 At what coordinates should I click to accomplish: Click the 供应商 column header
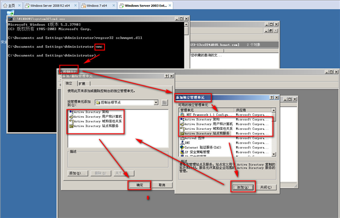(x=253, y=110)
